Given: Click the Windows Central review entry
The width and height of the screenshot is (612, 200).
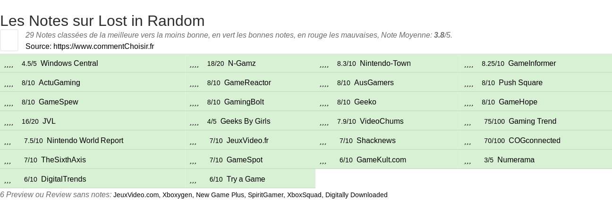Looking at the screenshot, I should (x=69, y=64).
